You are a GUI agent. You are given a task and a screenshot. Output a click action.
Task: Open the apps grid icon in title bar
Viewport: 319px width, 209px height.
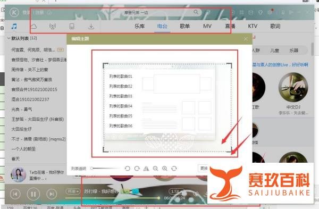(x=241, y=12)
